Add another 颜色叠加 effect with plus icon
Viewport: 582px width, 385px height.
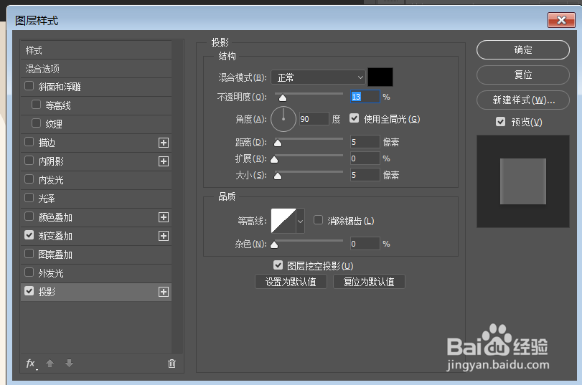click(164, 217)
